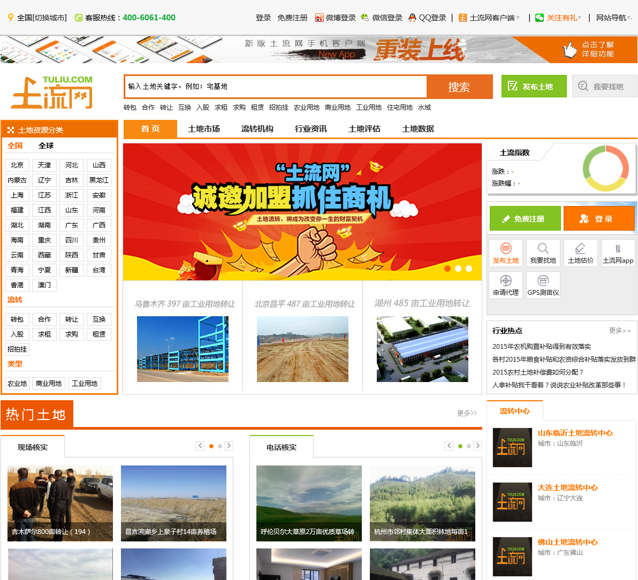Open article 2015农村土地补偿费如何分配？
The image size is (638, 580).
pos(538,372)
